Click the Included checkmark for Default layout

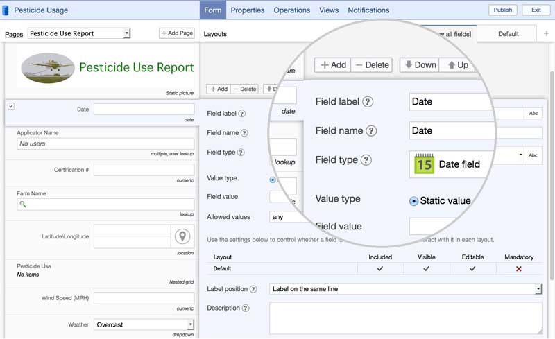pyautogui.click(x=379, y=268)
